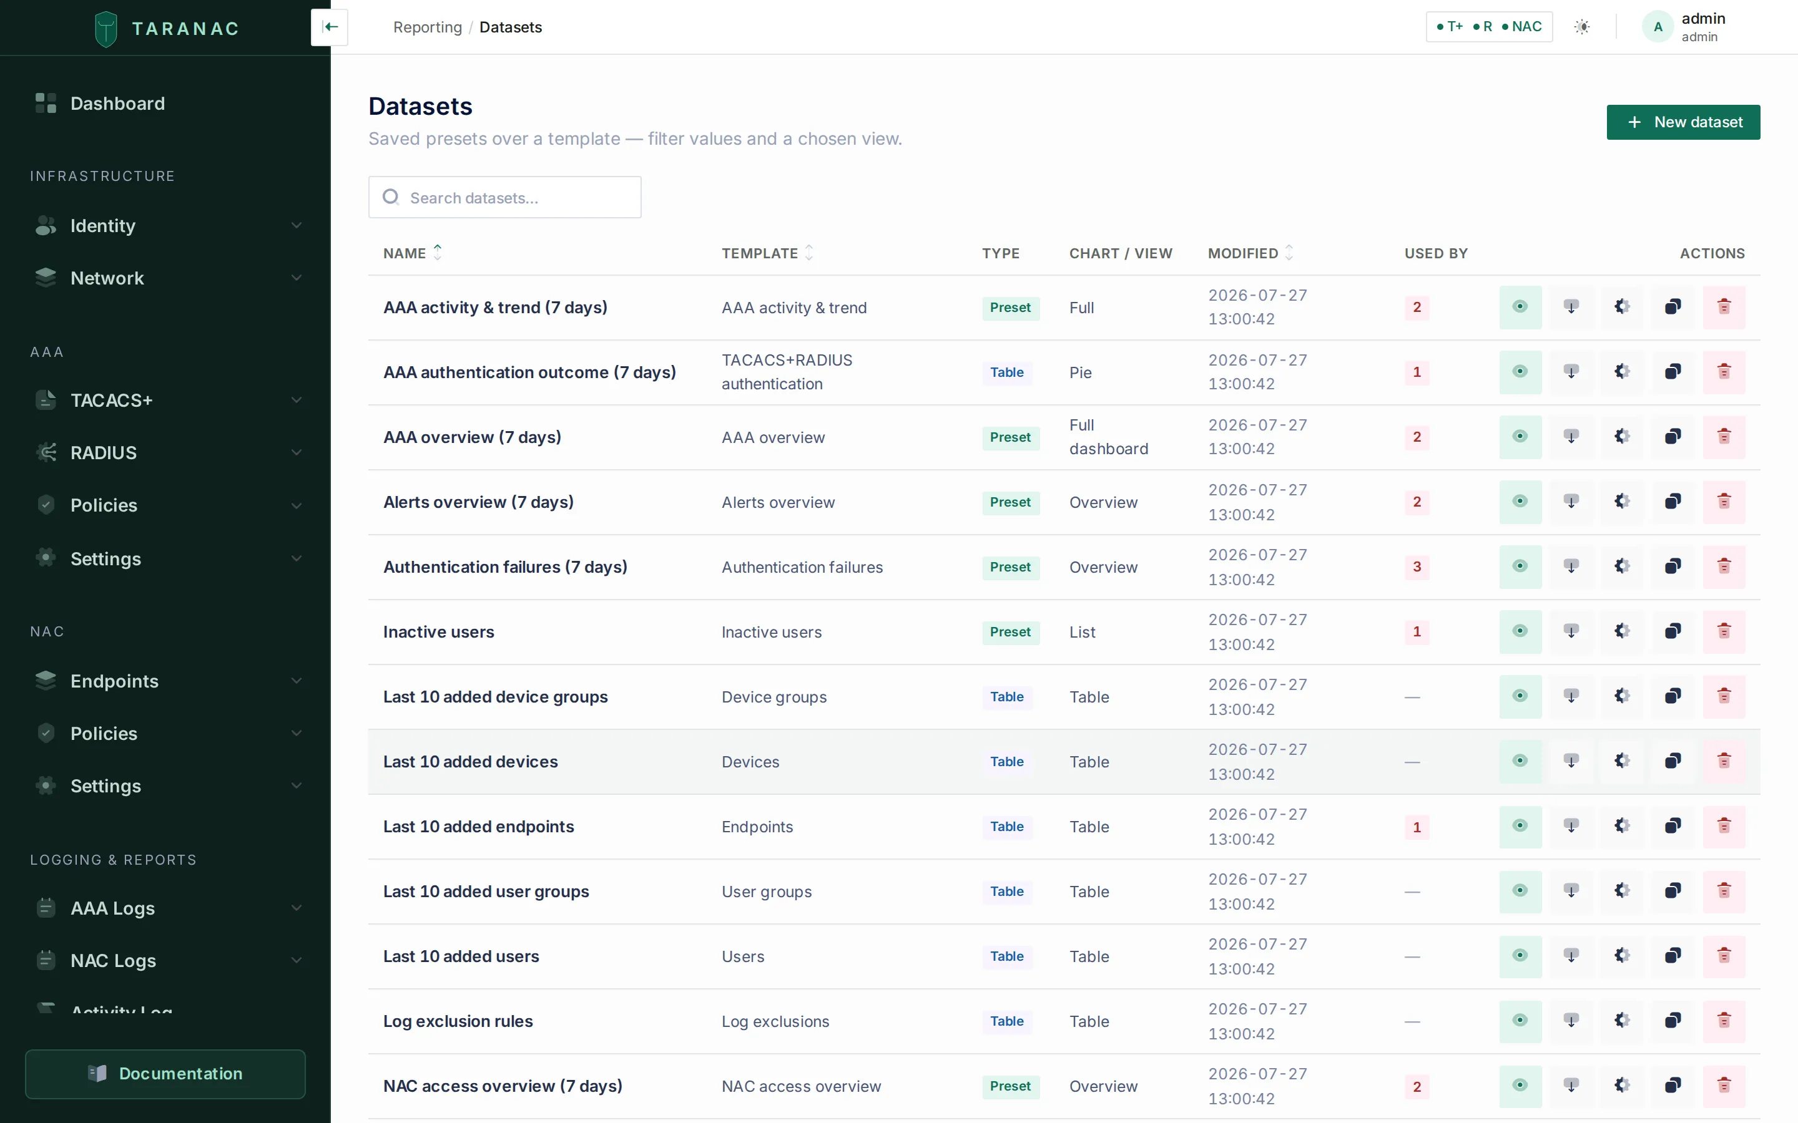This screenshot has height=1123, width=1798.
Task: Open gear settings for Last 10 added user groups
Action: [1622, 892]
